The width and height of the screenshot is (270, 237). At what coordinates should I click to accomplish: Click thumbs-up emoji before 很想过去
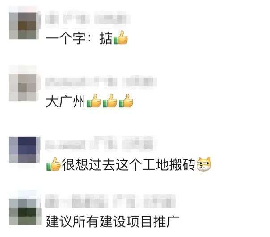pyautogui.click(x=54, y=164)
